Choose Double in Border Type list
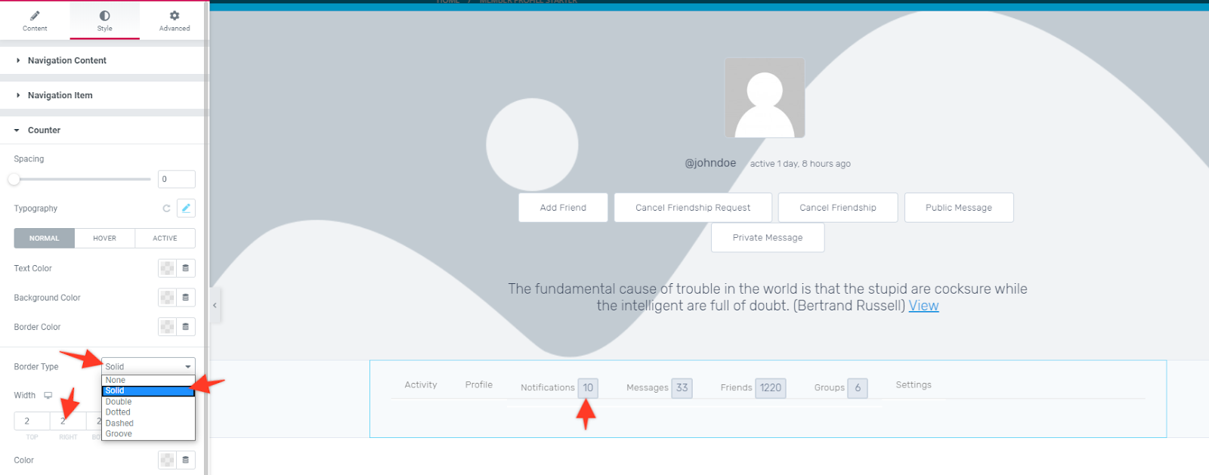 click(x=148, y=402)
